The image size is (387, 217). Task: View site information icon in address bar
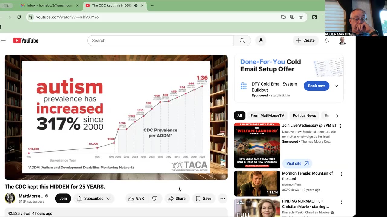click(31, 17)
